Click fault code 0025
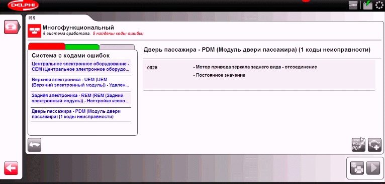 point(152,68)
